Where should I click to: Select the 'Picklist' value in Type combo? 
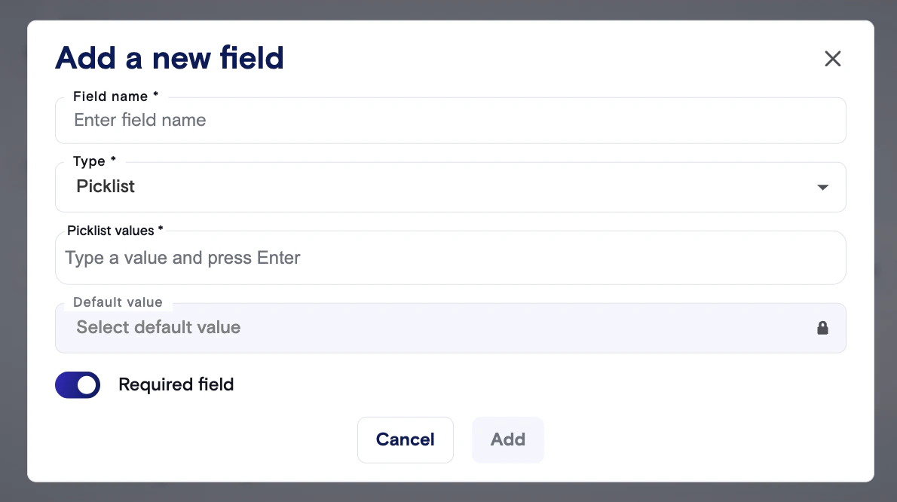click(106, 187)
